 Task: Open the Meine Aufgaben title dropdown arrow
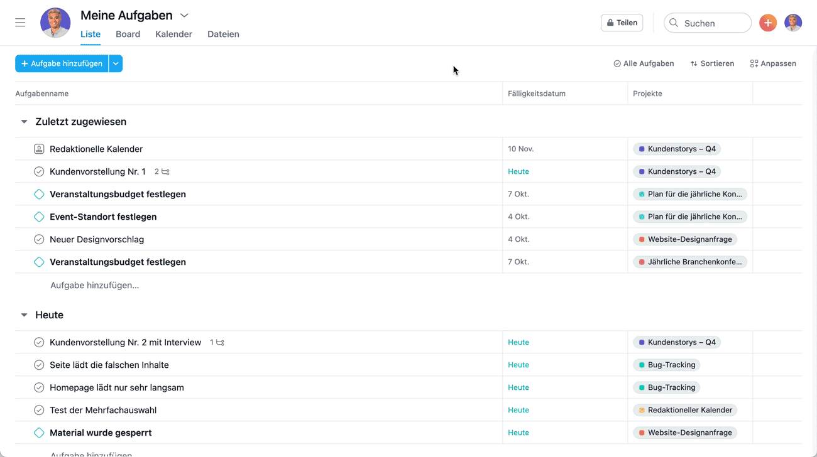pos(184,15)
